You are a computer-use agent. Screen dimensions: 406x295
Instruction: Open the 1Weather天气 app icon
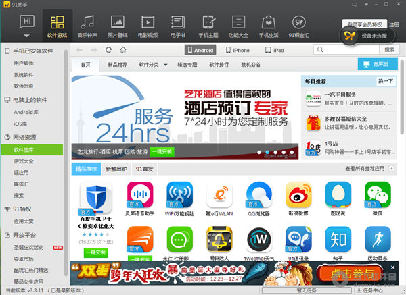[259, 240]
